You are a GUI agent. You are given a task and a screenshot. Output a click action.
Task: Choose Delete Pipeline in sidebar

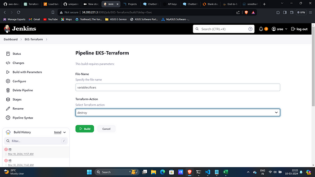(x=19, y=90)
